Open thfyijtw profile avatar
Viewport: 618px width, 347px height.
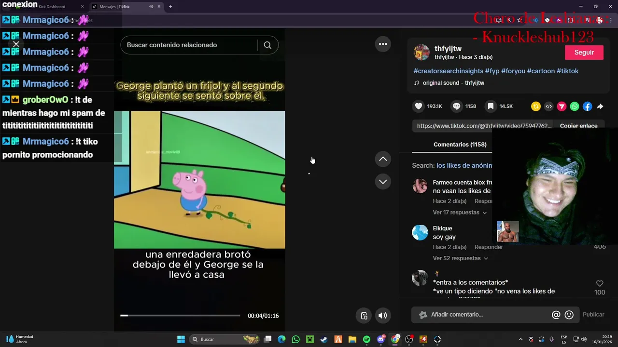pos(421,53)
